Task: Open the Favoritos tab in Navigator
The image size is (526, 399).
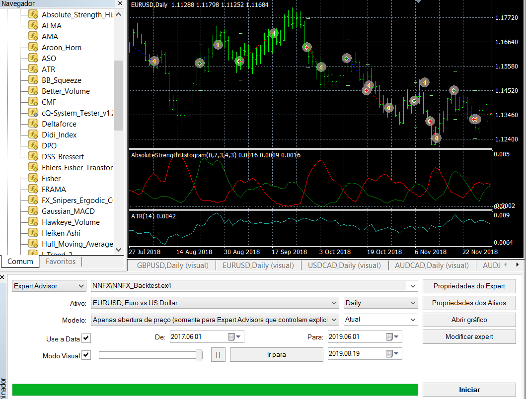Action: [x=61, y=262]
